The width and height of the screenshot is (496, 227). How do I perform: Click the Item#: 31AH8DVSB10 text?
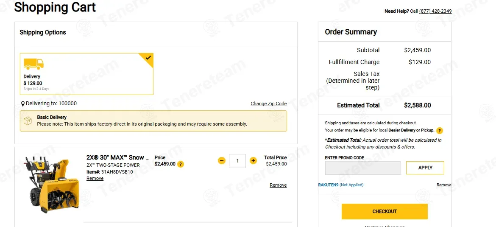pos(109,172)
